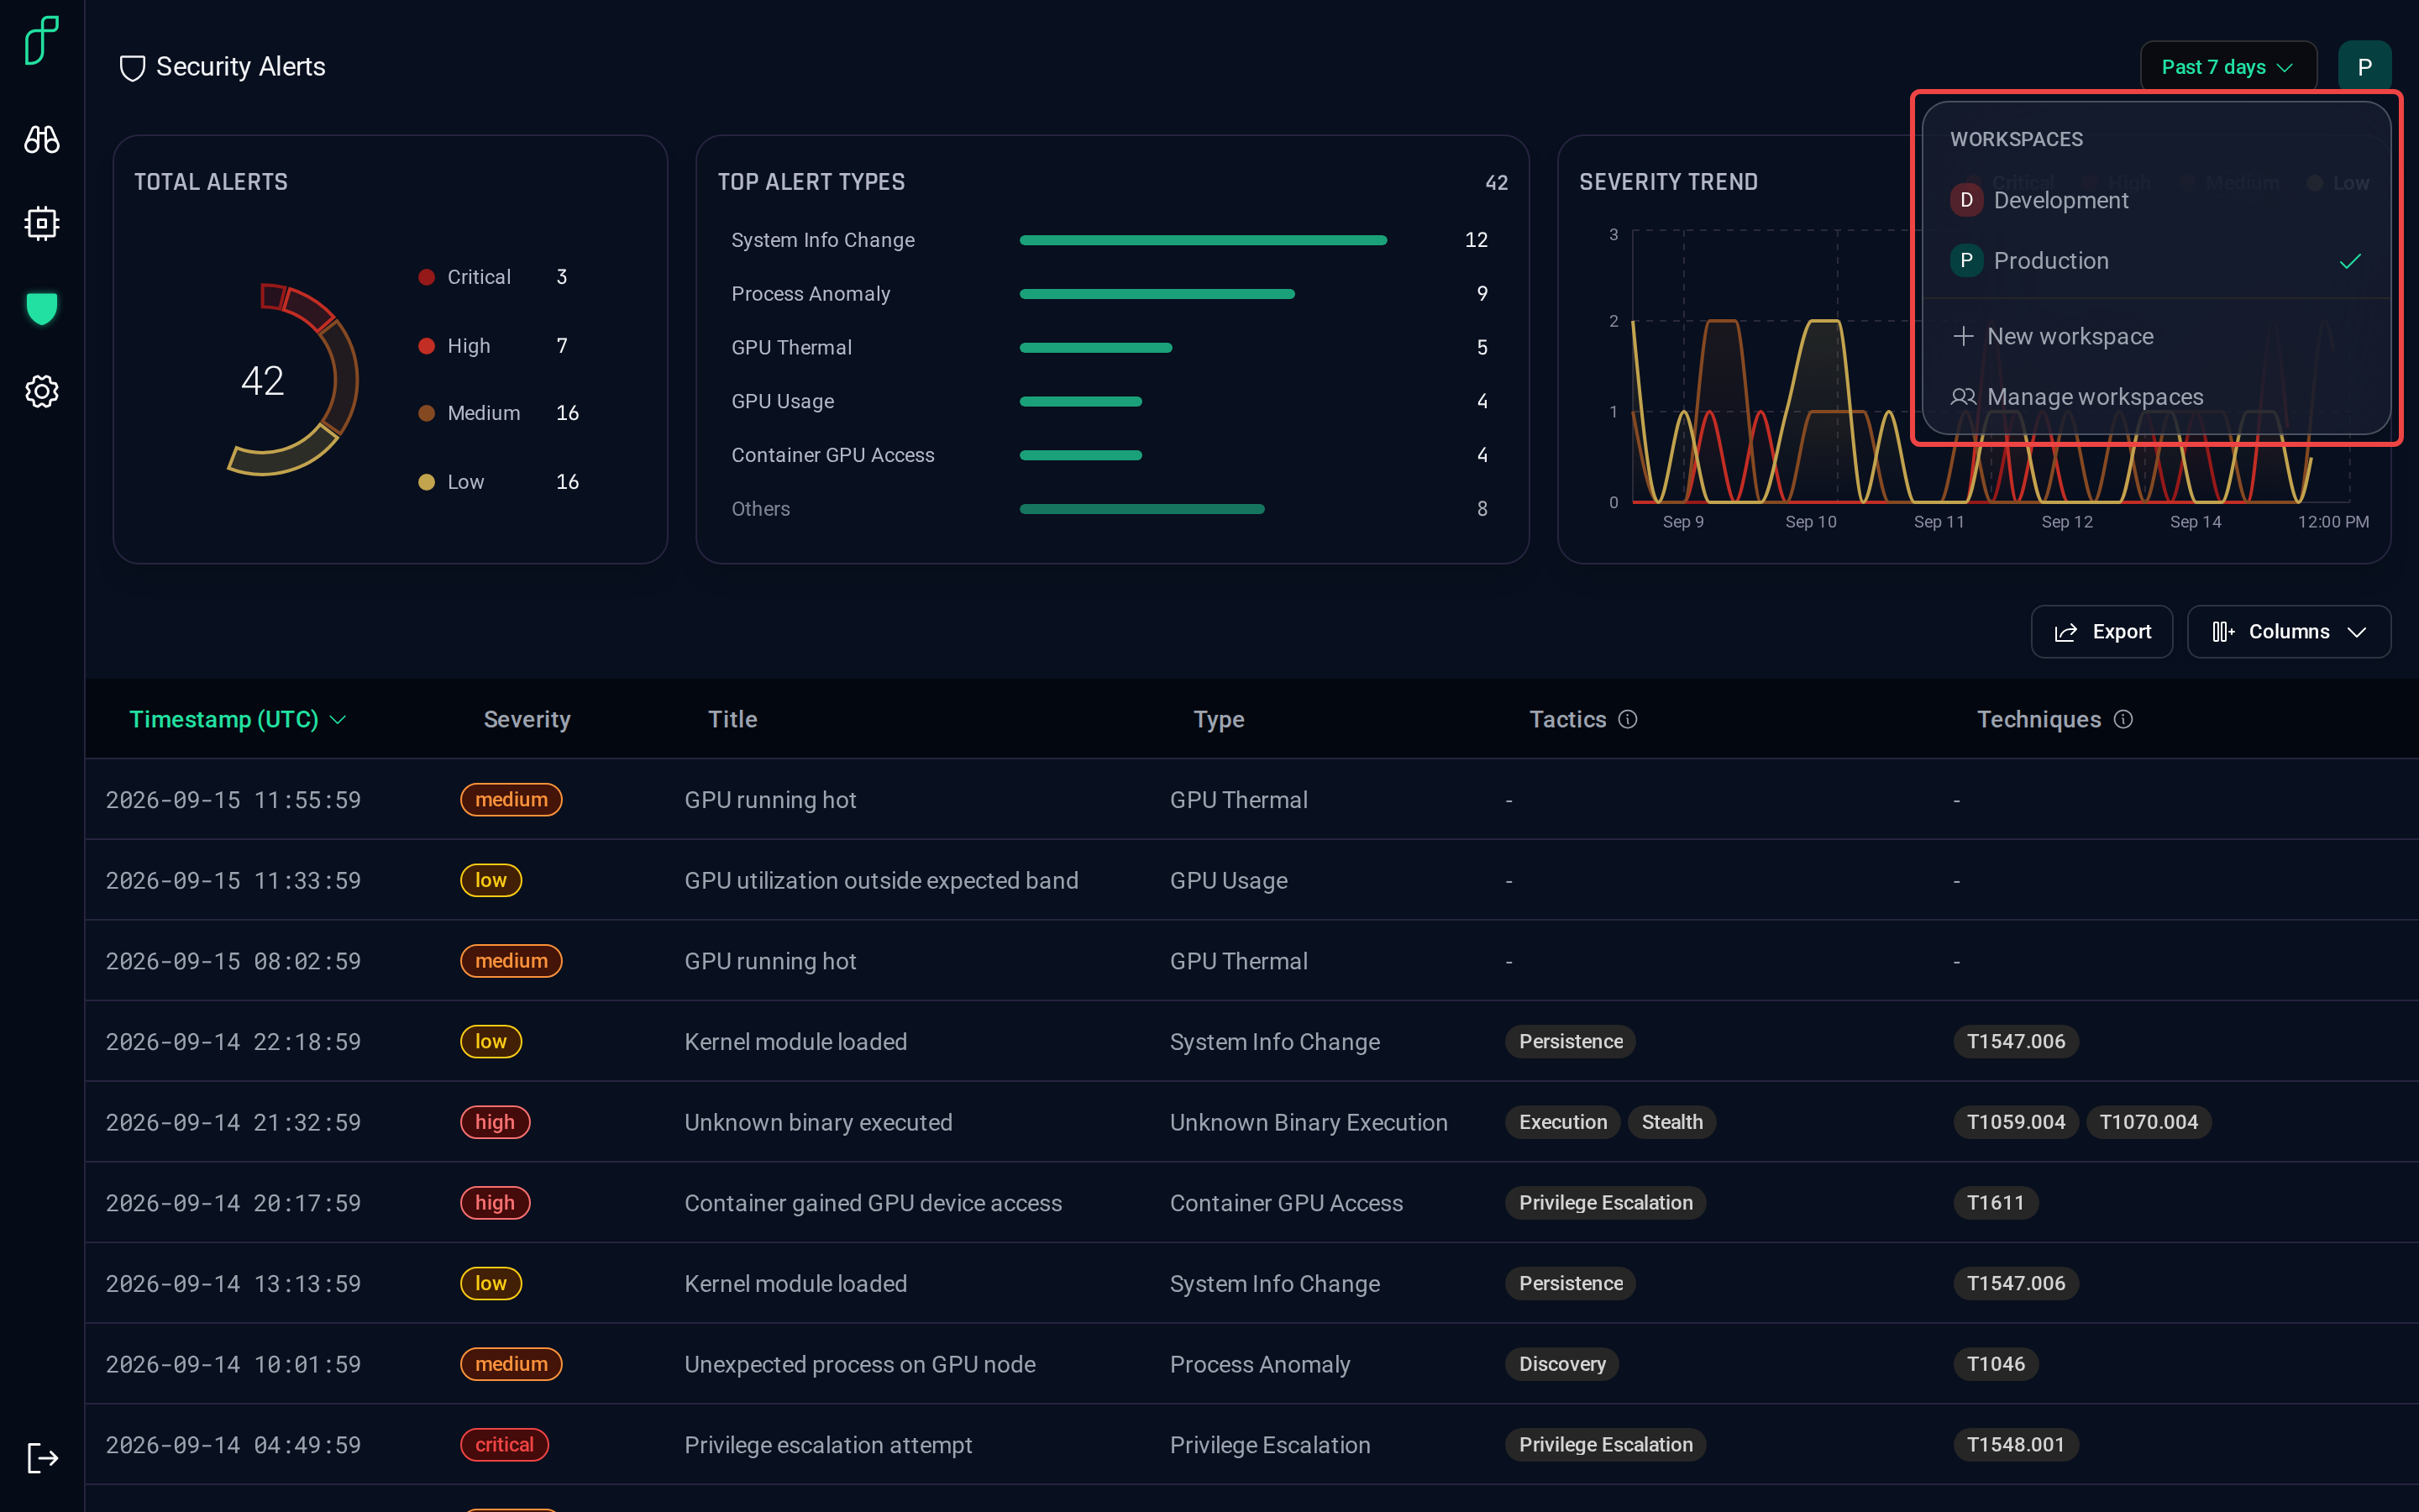This screenshot has width=2419, height=1512.
Task: Click Container gained GPU device access title
Action: [873, 1203]
